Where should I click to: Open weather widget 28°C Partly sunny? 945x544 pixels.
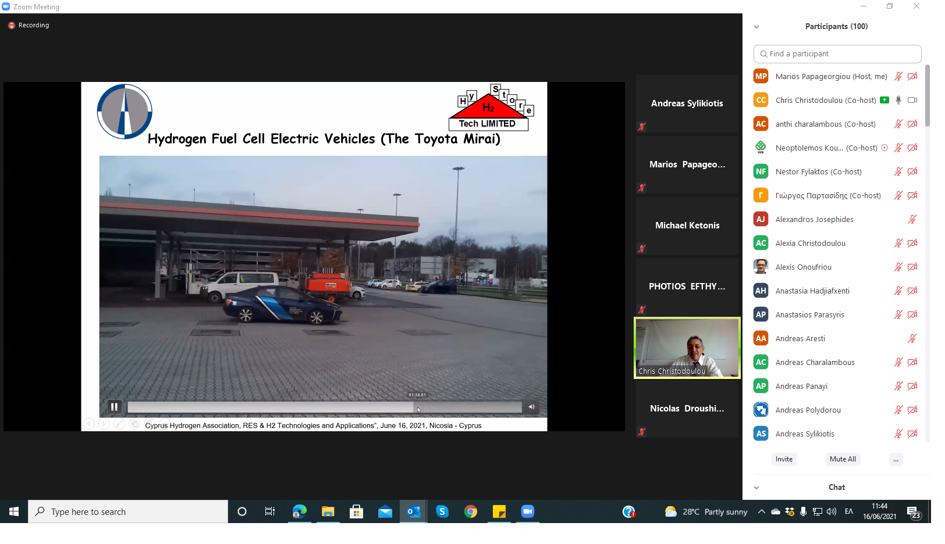tap(706, 511)
